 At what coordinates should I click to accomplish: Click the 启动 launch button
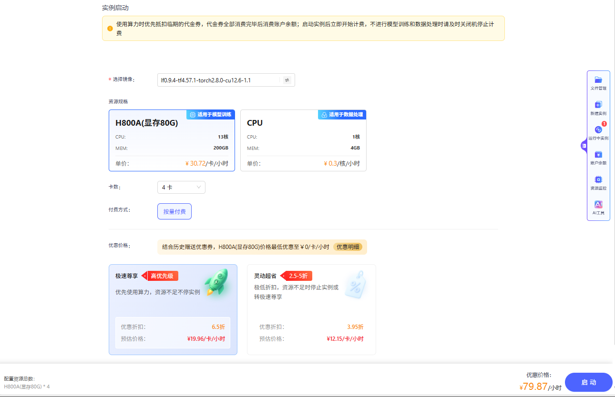[x=588, y=382]
